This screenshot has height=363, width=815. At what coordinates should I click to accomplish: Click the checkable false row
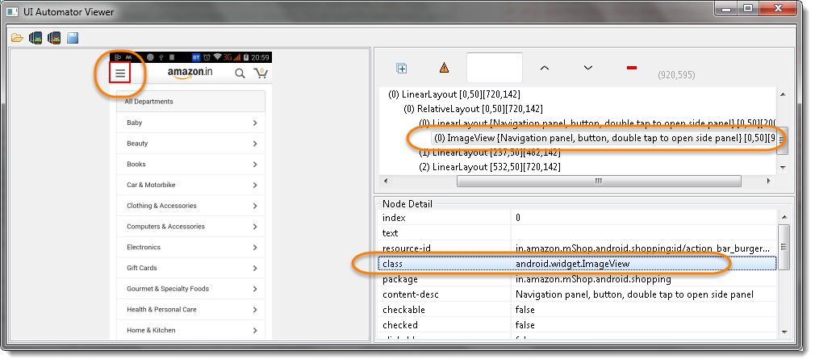click(577, 310)
